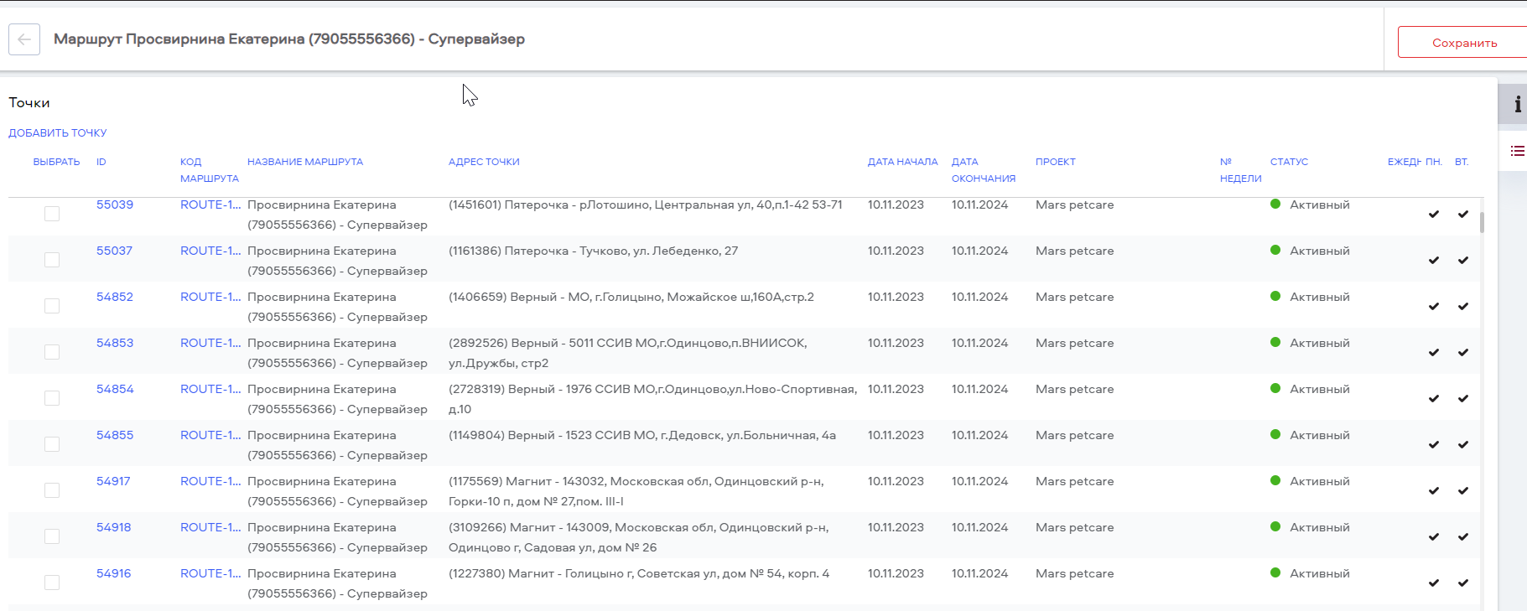Click Tuesday checkmark for row 55037

(1463, 261)
